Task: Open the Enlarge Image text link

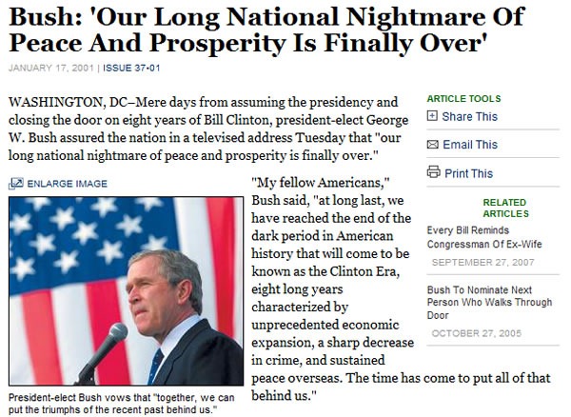Action: 65,183
